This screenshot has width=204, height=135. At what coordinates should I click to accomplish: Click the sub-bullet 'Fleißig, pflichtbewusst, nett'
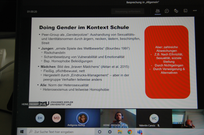coord(64,71)
